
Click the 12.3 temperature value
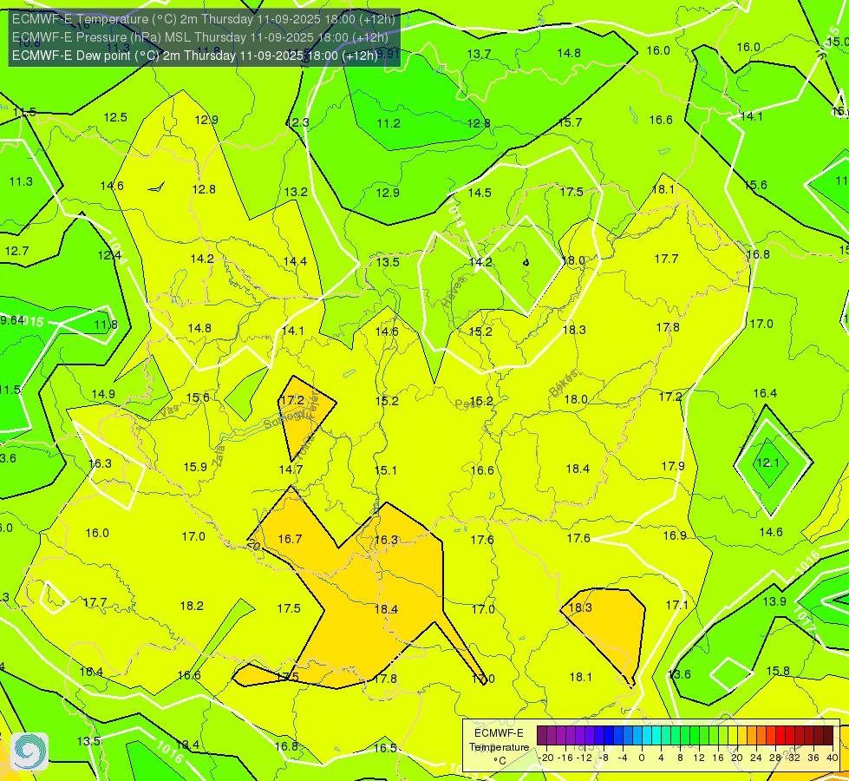[x=297, y=122]
